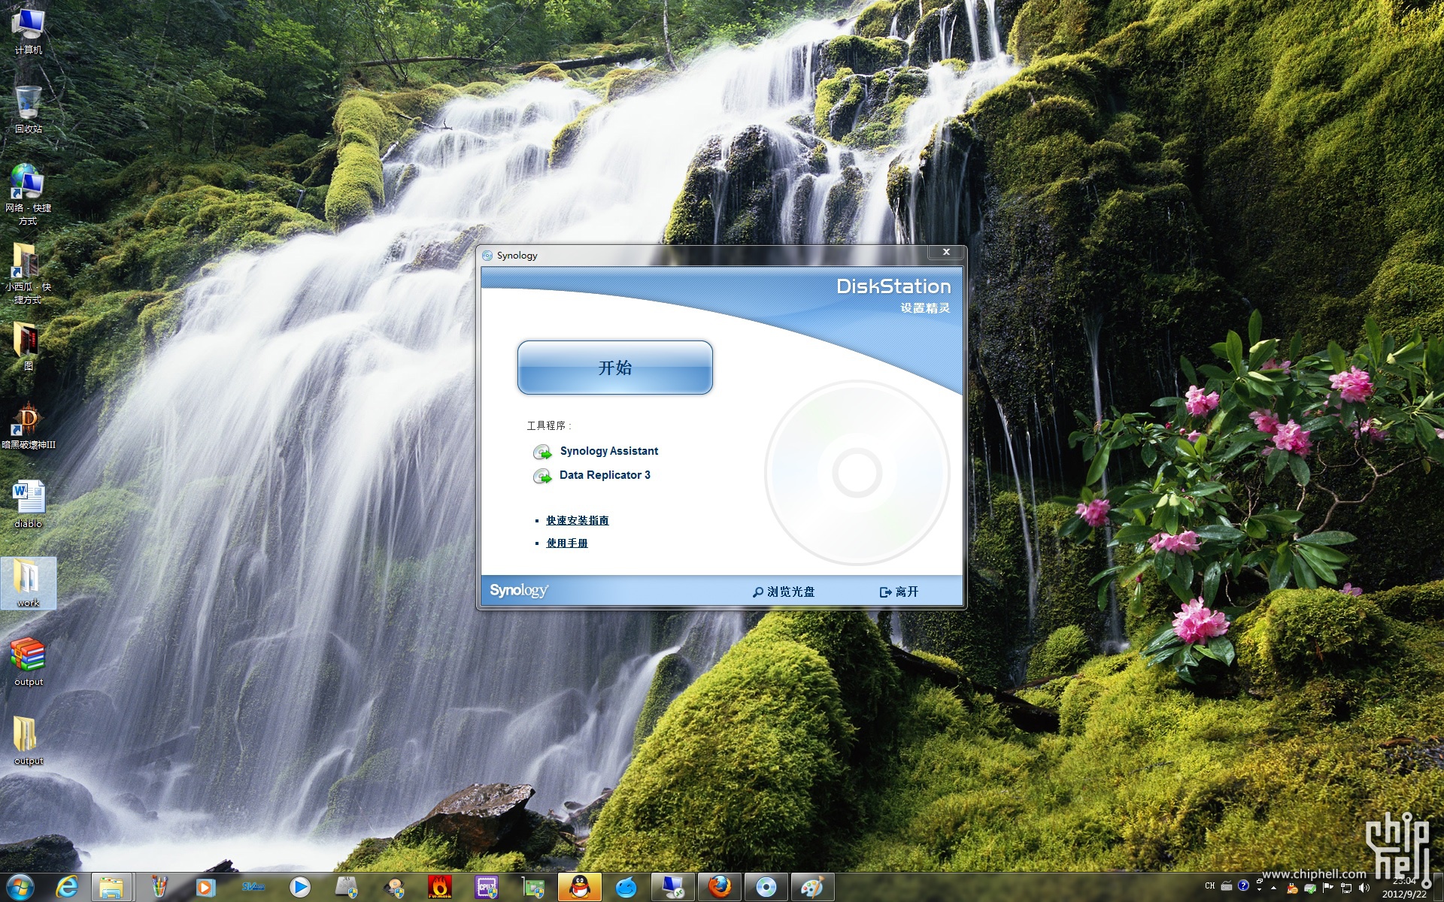Select the work folder on the desktop
The image size is (1444, 902).
pos(29,583)
